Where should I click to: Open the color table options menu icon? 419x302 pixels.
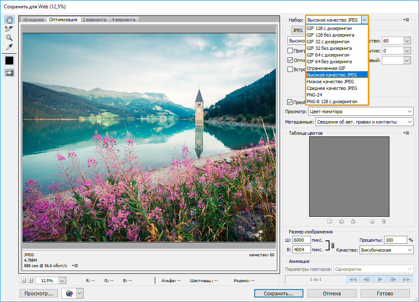[406, 133]
